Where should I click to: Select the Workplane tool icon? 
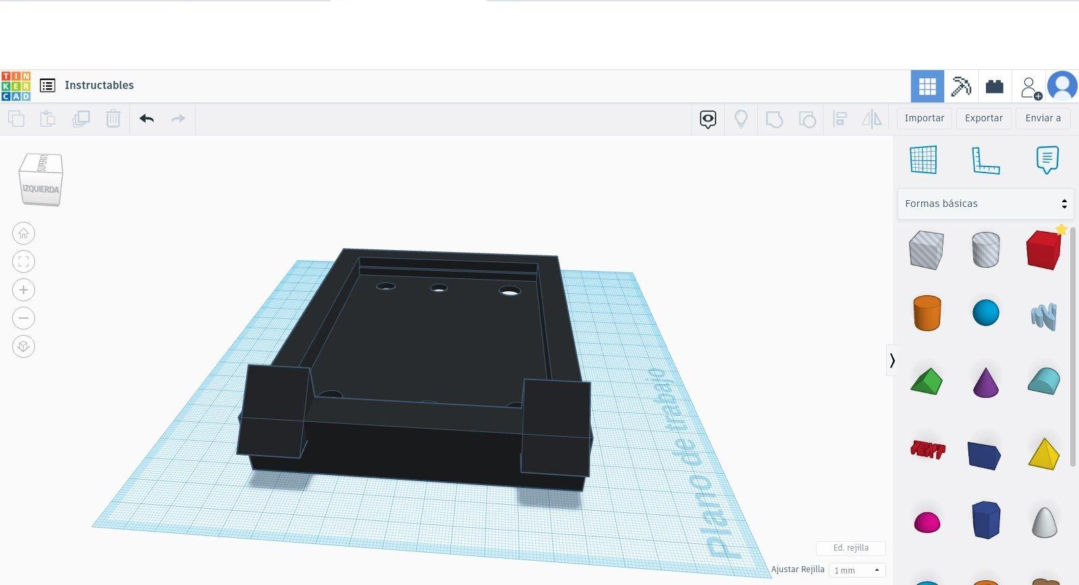(x=923, y=160)
